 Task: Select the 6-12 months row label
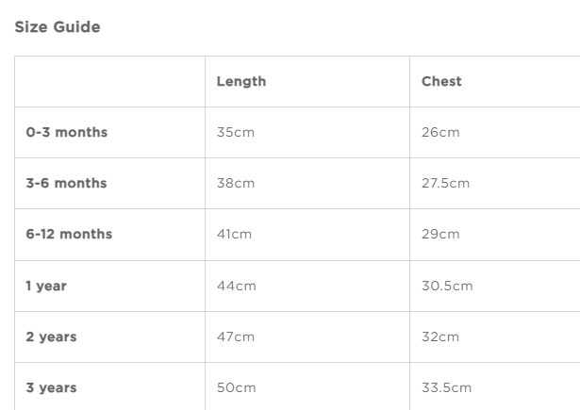point(69,234)
